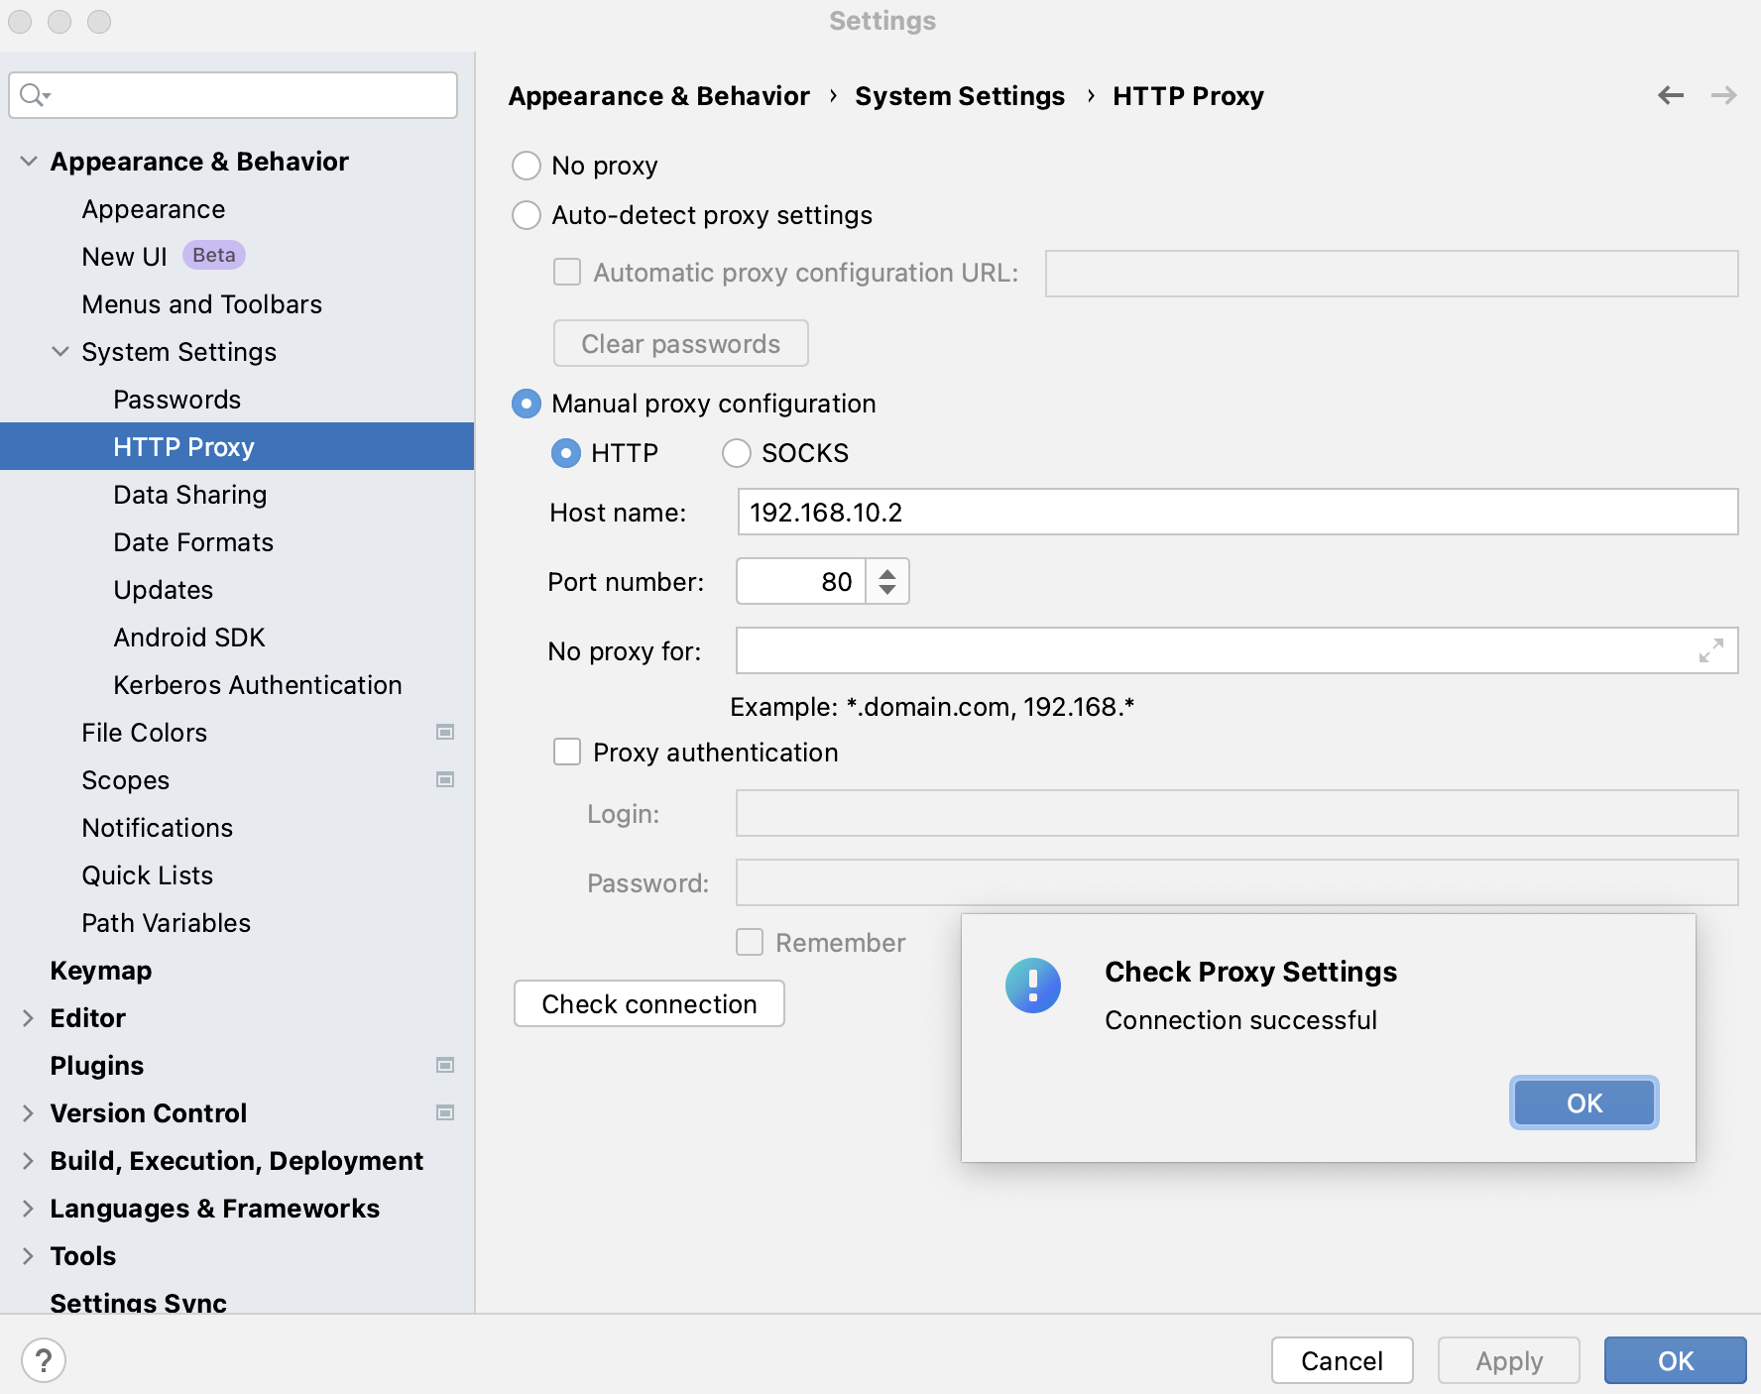
Task: Click the forward navigation arrow
Action: click(x=1725, y=95)
